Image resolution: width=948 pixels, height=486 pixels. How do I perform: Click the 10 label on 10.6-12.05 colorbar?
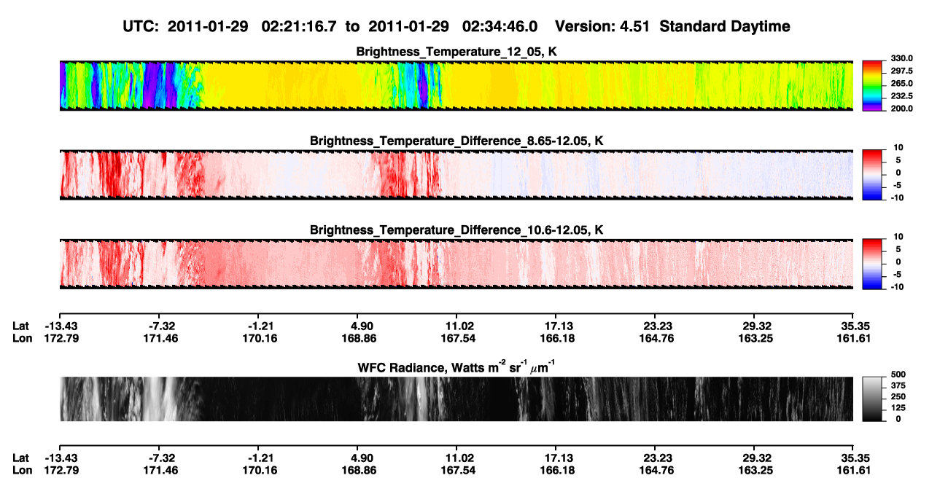[898, 237]
